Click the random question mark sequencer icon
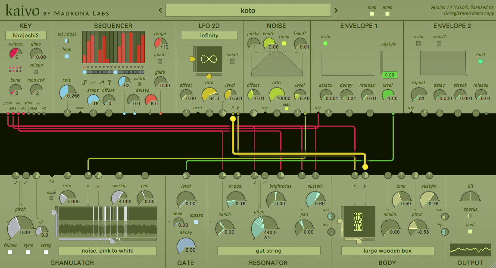496x268 pixels. tap(109, 82)
